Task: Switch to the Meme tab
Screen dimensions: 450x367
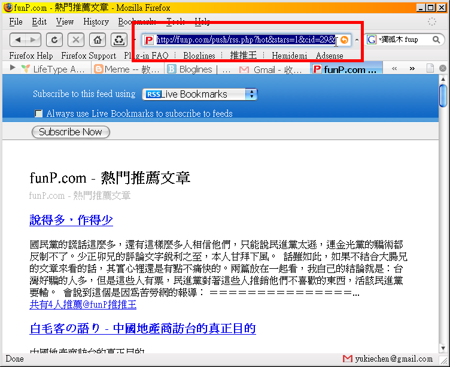Action: (127, 69)
